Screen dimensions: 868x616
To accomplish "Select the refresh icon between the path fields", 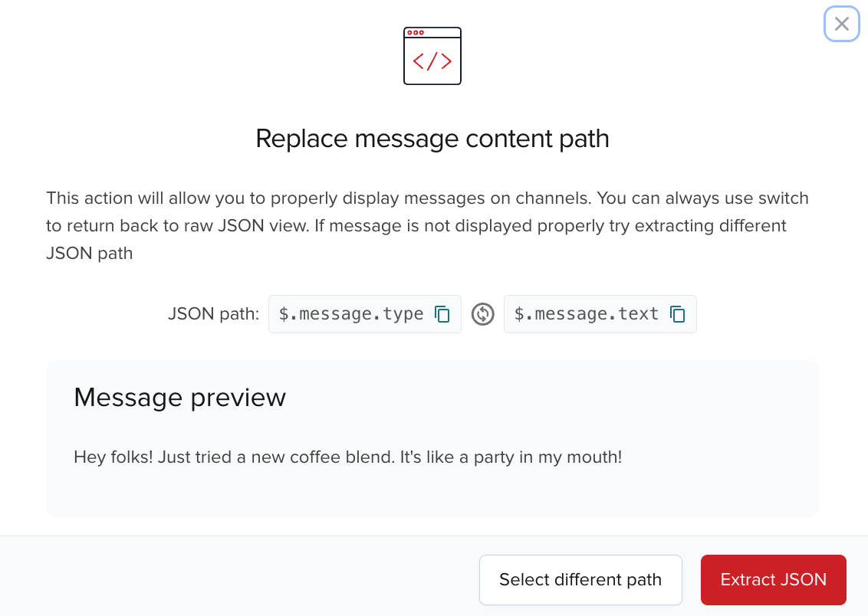I will coord(483,314).
